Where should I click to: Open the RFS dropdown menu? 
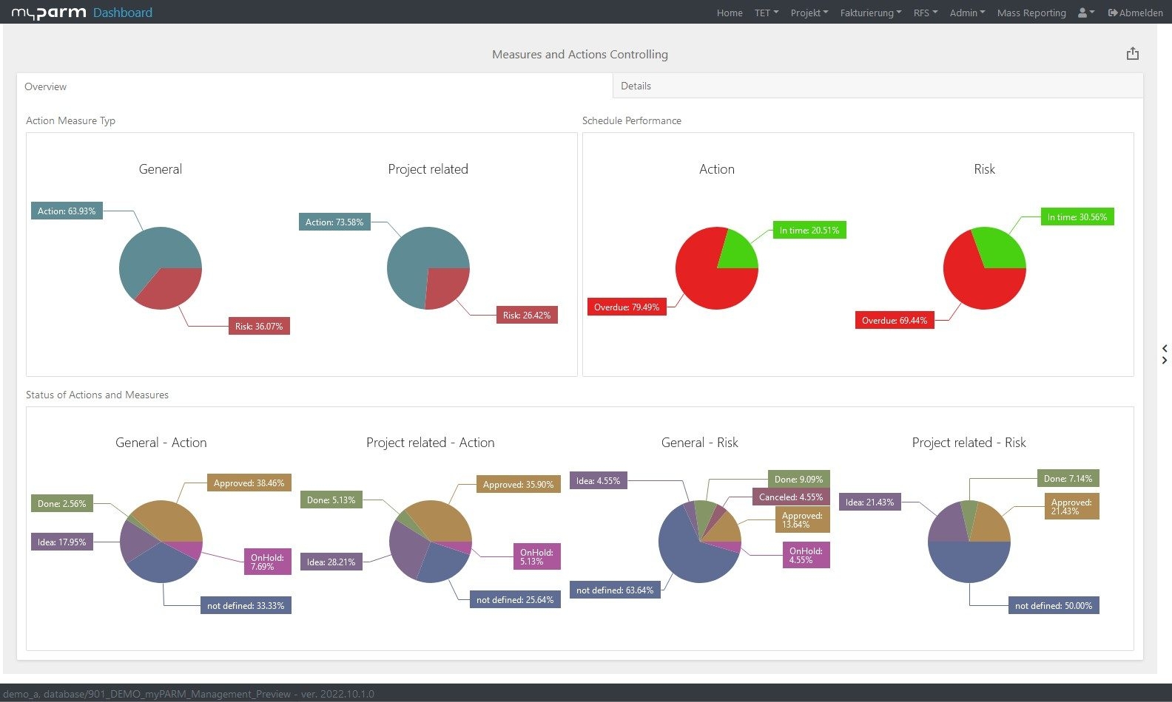click(x=926, y=13)
